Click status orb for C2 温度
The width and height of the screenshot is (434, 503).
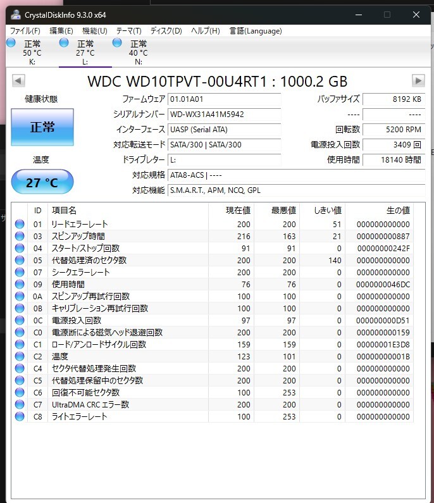coord(20,356)
